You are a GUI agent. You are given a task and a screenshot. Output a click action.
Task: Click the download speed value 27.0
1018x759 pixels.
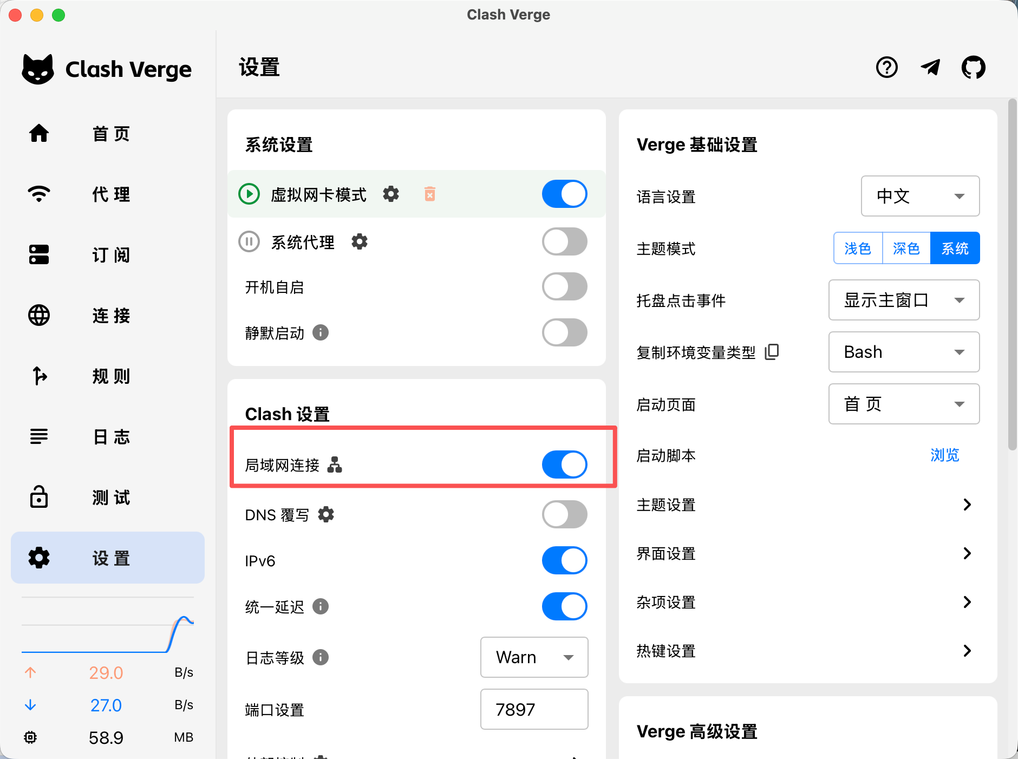[x=106, y=705]
